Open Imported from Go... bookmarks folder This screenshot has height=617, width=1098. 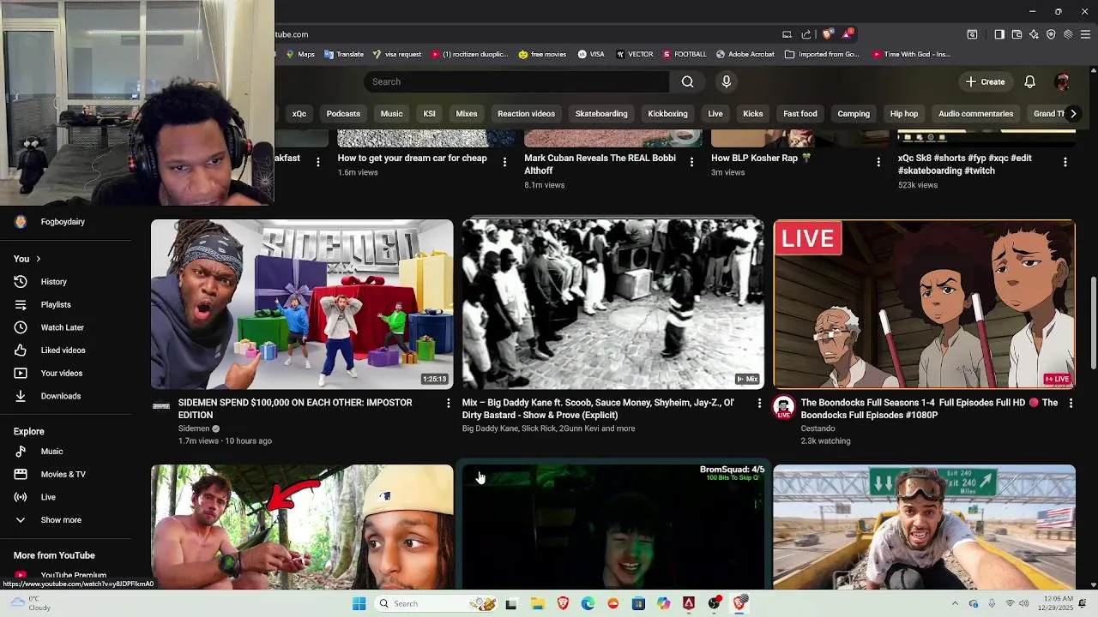click(x=822, y=54)
